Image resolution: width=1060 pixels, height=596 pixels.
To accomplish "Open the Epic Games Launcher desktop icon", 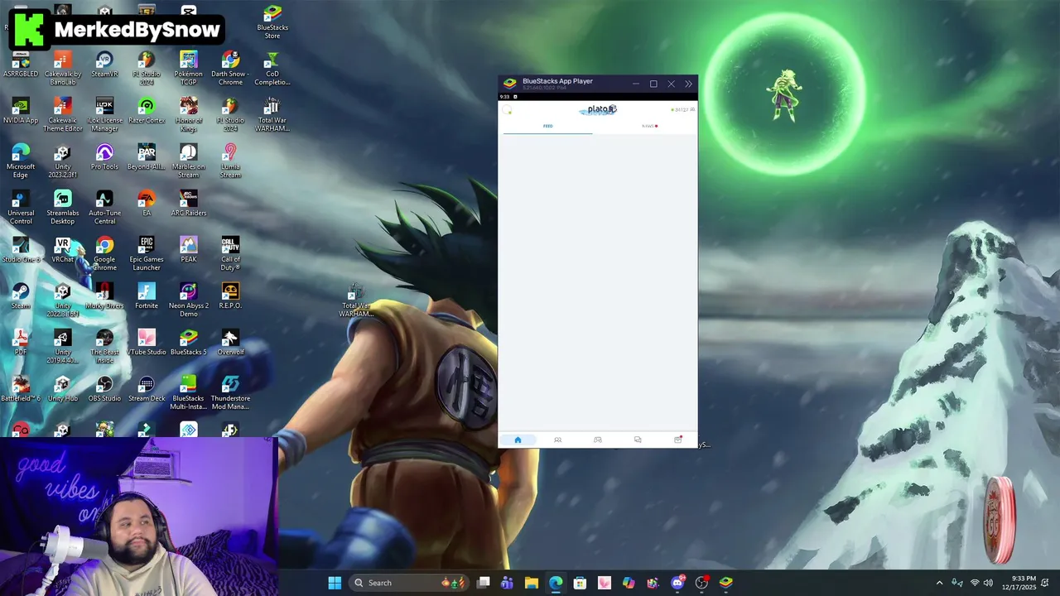I will point(147,254).
